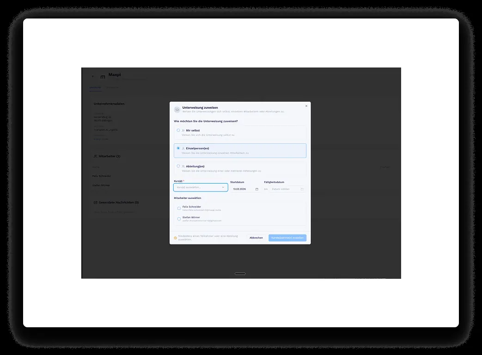
Task: Click the Kursteilnahme(n) erstellen button
Action: coord(287,238)
